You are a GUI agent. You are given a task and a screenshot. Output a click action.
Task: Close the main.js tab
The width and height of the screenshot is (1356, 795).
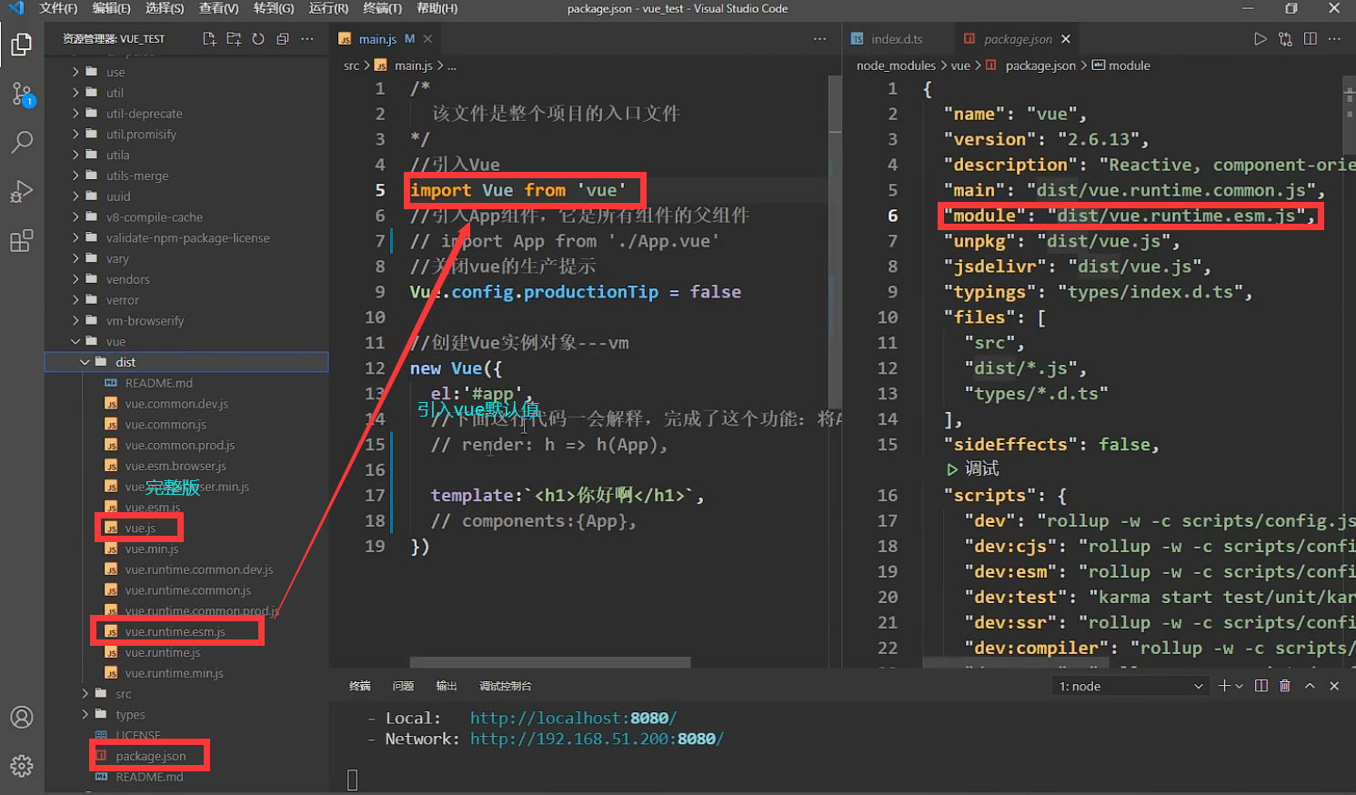coord(427,39)
